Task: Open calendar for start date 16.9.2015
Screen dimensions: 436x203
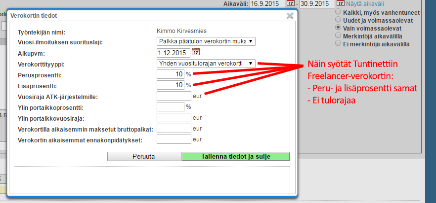Action: click(291, 4)
